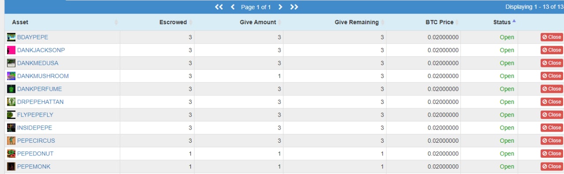Close the BDAYPEPE dispenser
Screen dimensions: 564x174
(x=552, y=37)
